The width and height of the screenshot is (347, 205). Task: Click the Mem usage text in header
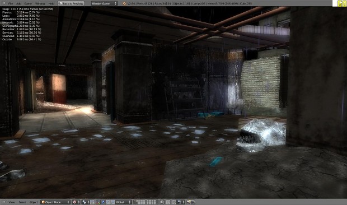click(x=223, y=3)
